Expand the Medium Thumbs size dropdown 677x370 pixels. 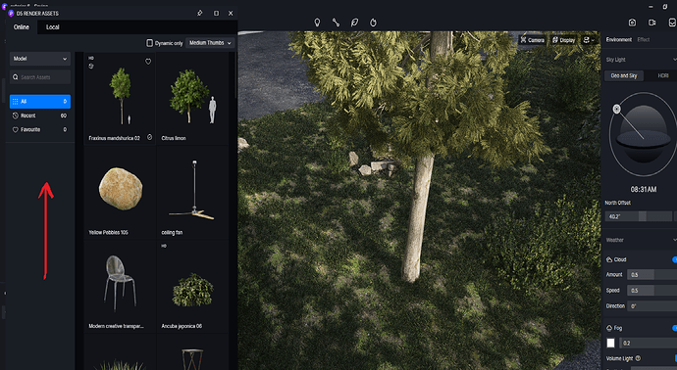click(210, 43)
